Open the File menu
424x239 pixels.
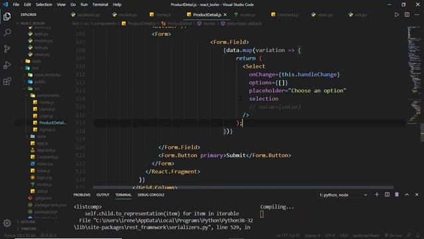coord(16,5)
